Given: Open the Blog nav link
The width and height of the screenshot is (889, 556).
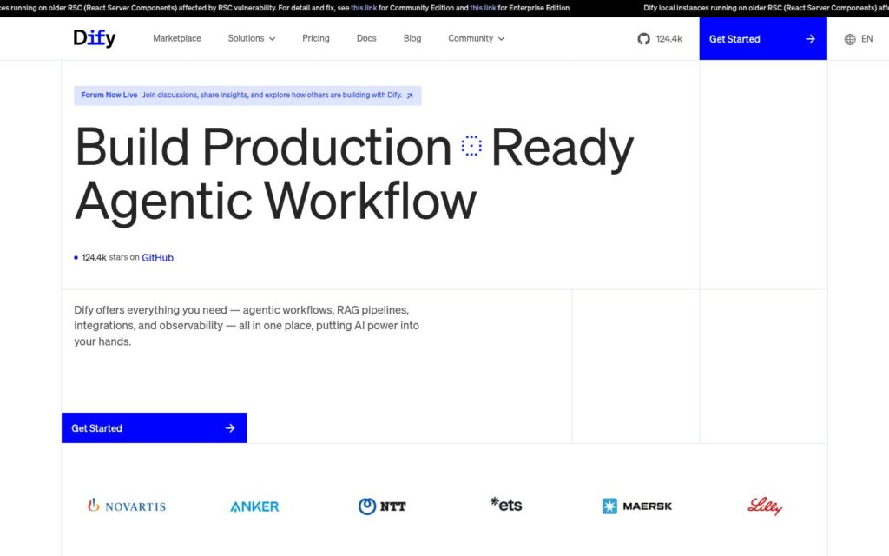Looking at the screenshot, I should coord(412,38).
